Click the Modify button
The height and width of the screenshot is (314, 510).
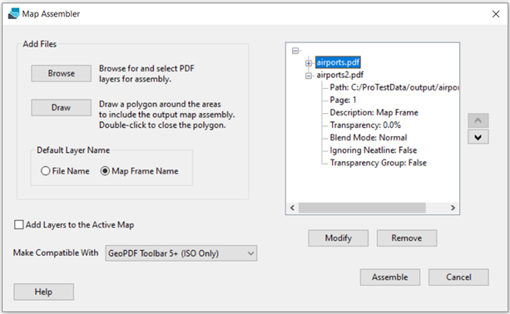[x=339, y=238]
